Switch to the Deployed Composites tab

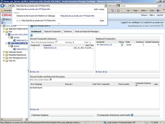click(53, 32)
